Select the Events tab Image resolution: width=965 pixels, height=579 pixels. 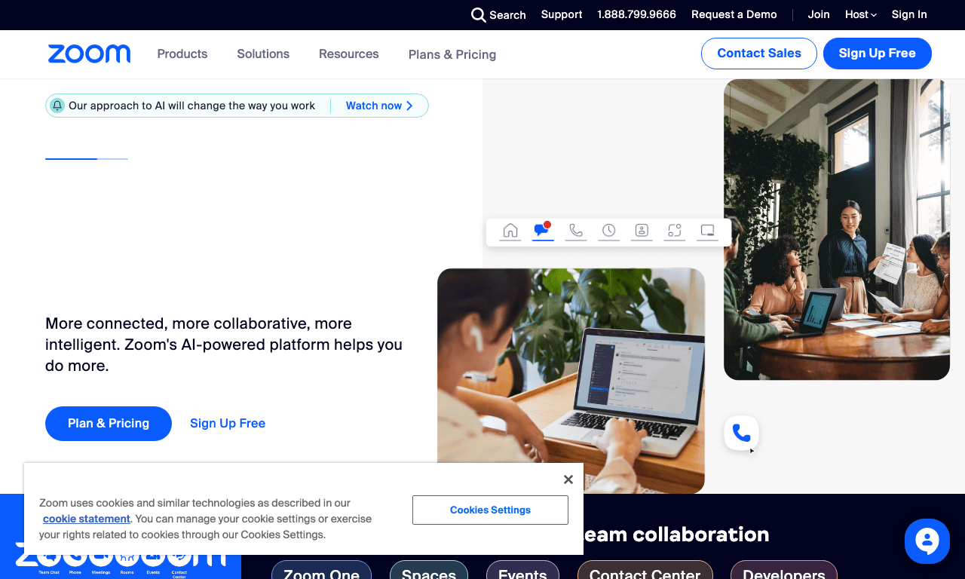tap(522, 570)
